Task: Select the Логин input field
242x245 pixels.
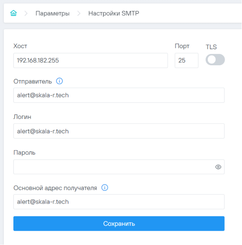Action: click(119, 131)
